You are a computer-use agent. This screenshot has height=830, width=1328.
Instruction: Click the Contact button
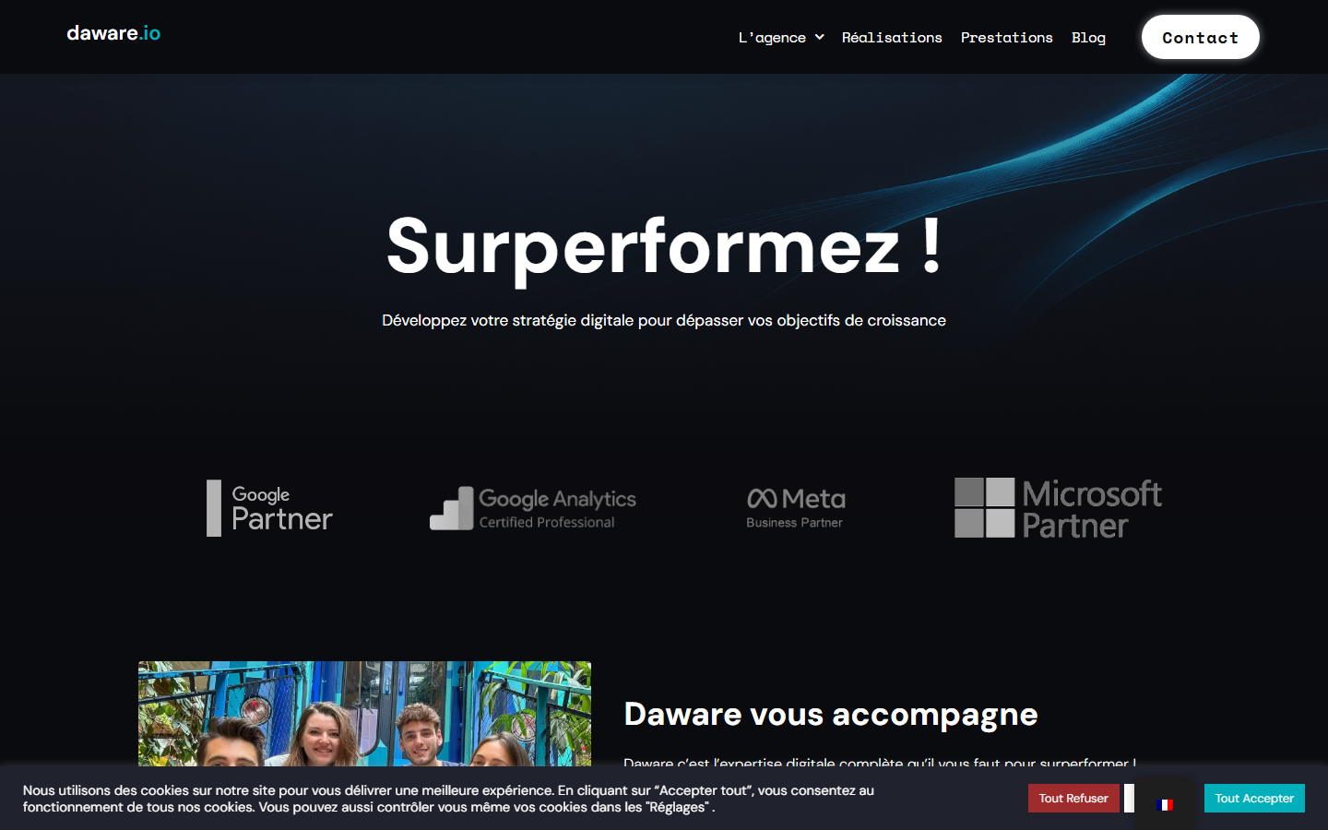1200,37
